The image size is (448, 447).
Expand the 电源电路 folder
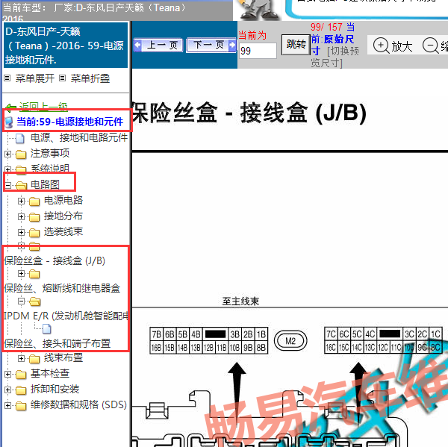[21, 201]
